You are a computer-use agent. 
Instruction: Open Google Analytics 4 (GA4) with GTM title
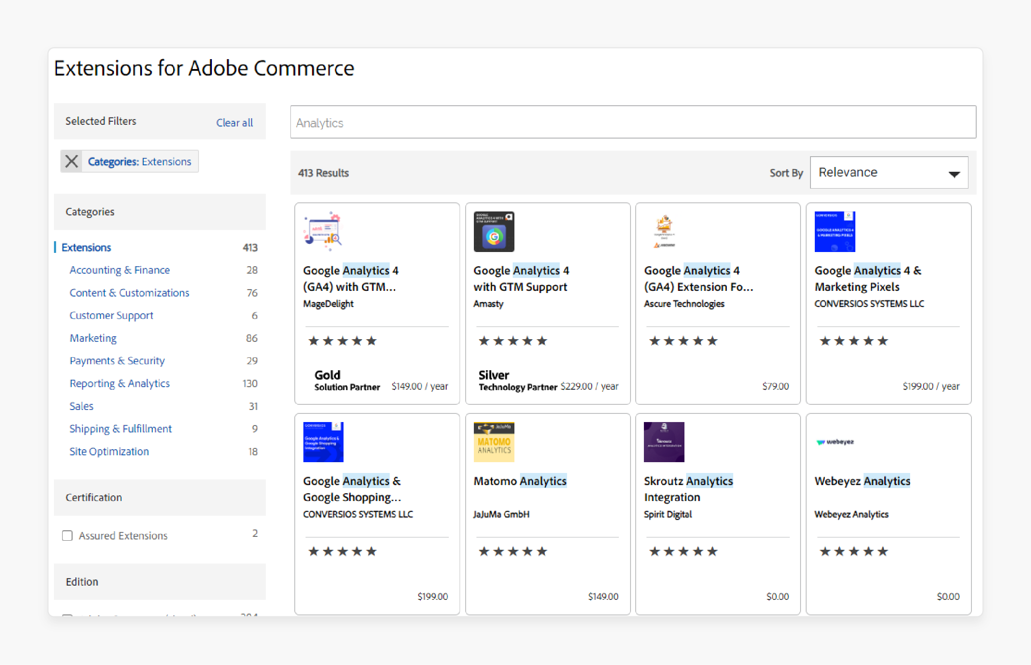tap(350, 278)
